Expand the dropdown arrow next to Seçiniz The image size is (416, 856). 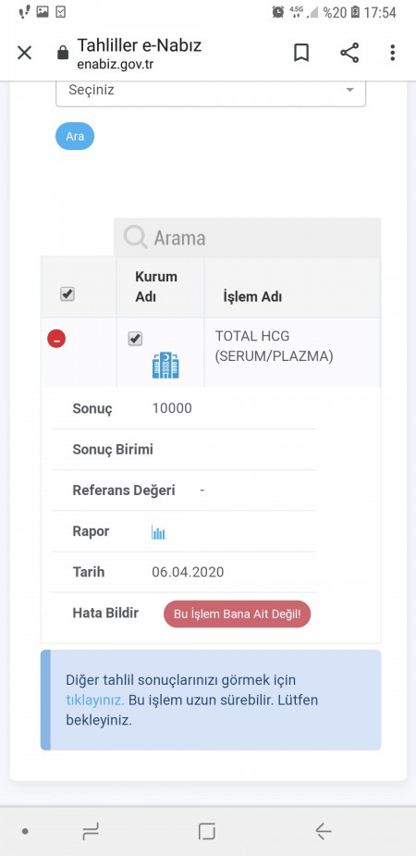click(x=350, y=90)
